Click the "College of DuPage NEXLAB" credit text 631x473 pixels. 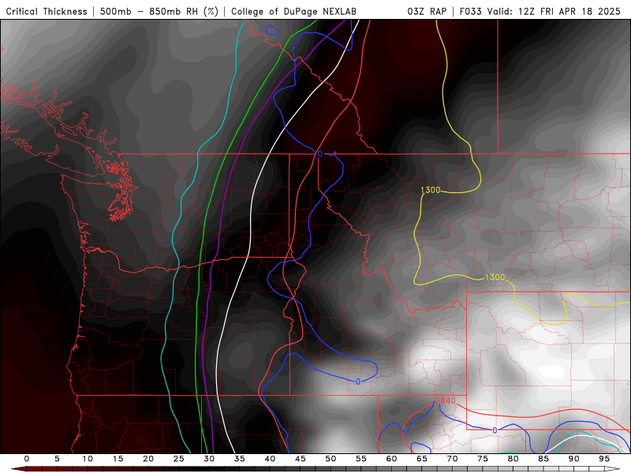click(293, 11)
